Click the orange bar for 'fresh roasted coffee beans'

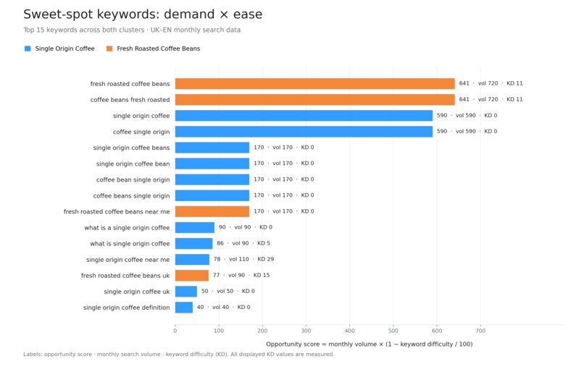pyautogui.click(x=314, y=84)
